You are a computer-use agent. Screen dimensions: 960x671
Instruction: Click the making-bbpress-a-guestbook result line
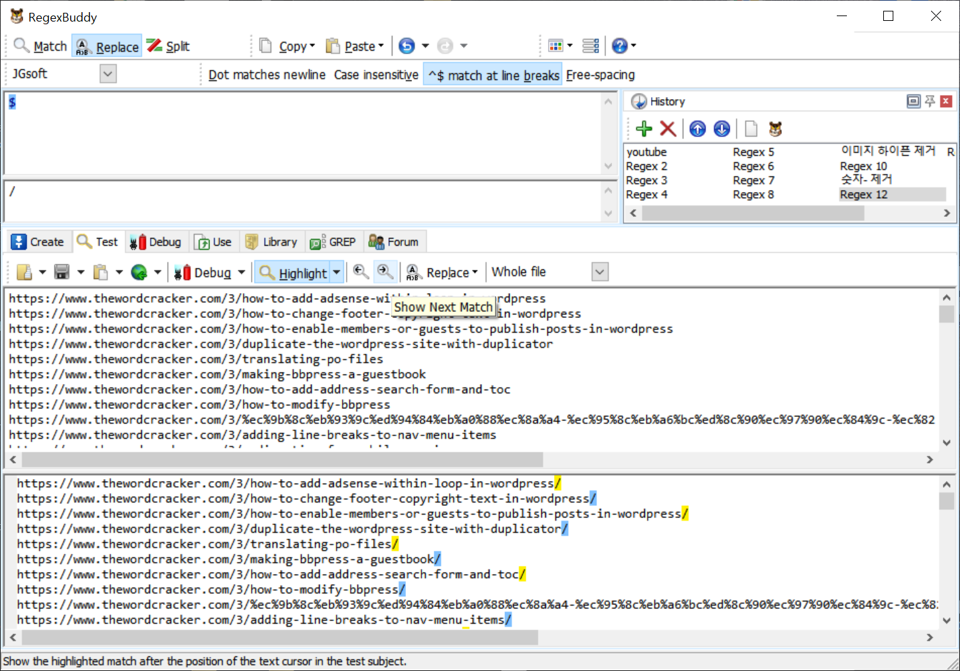229,559
